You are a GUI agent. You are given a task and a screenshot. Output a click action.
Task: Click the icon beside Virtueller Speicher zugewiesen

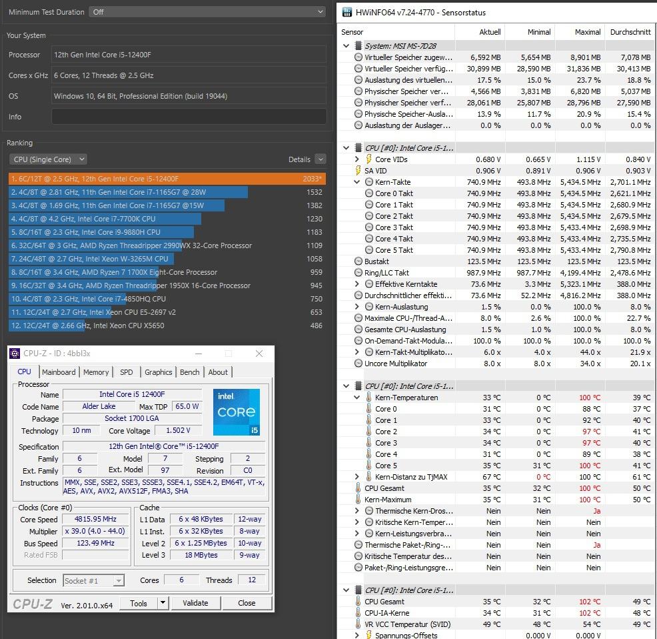pyautogui.click(x=358, y=57)
